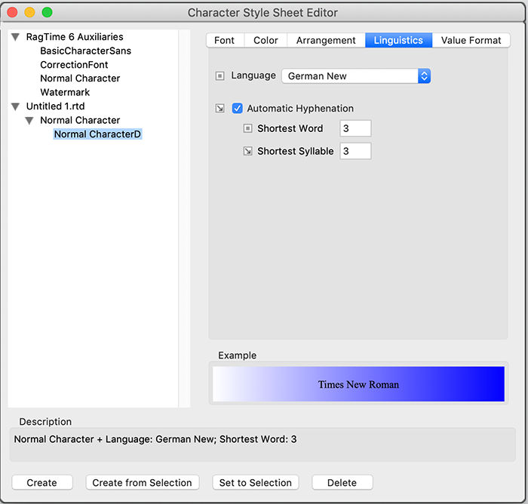Image resolution: width=528 pixels, height=504 pixels.
Task: Click the Create from Selection button
Action: (x=142, y=483)
